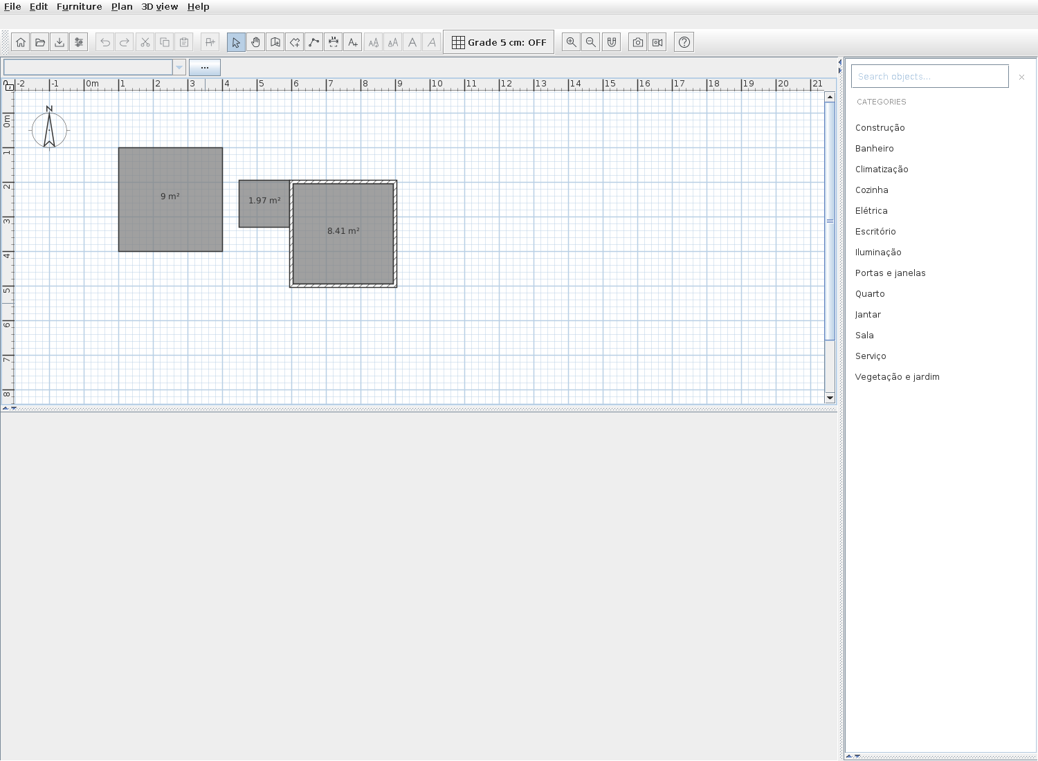Open the File menu
Image resolution: width=1038 pixels, height=761 pixels.
pos(12,6)
